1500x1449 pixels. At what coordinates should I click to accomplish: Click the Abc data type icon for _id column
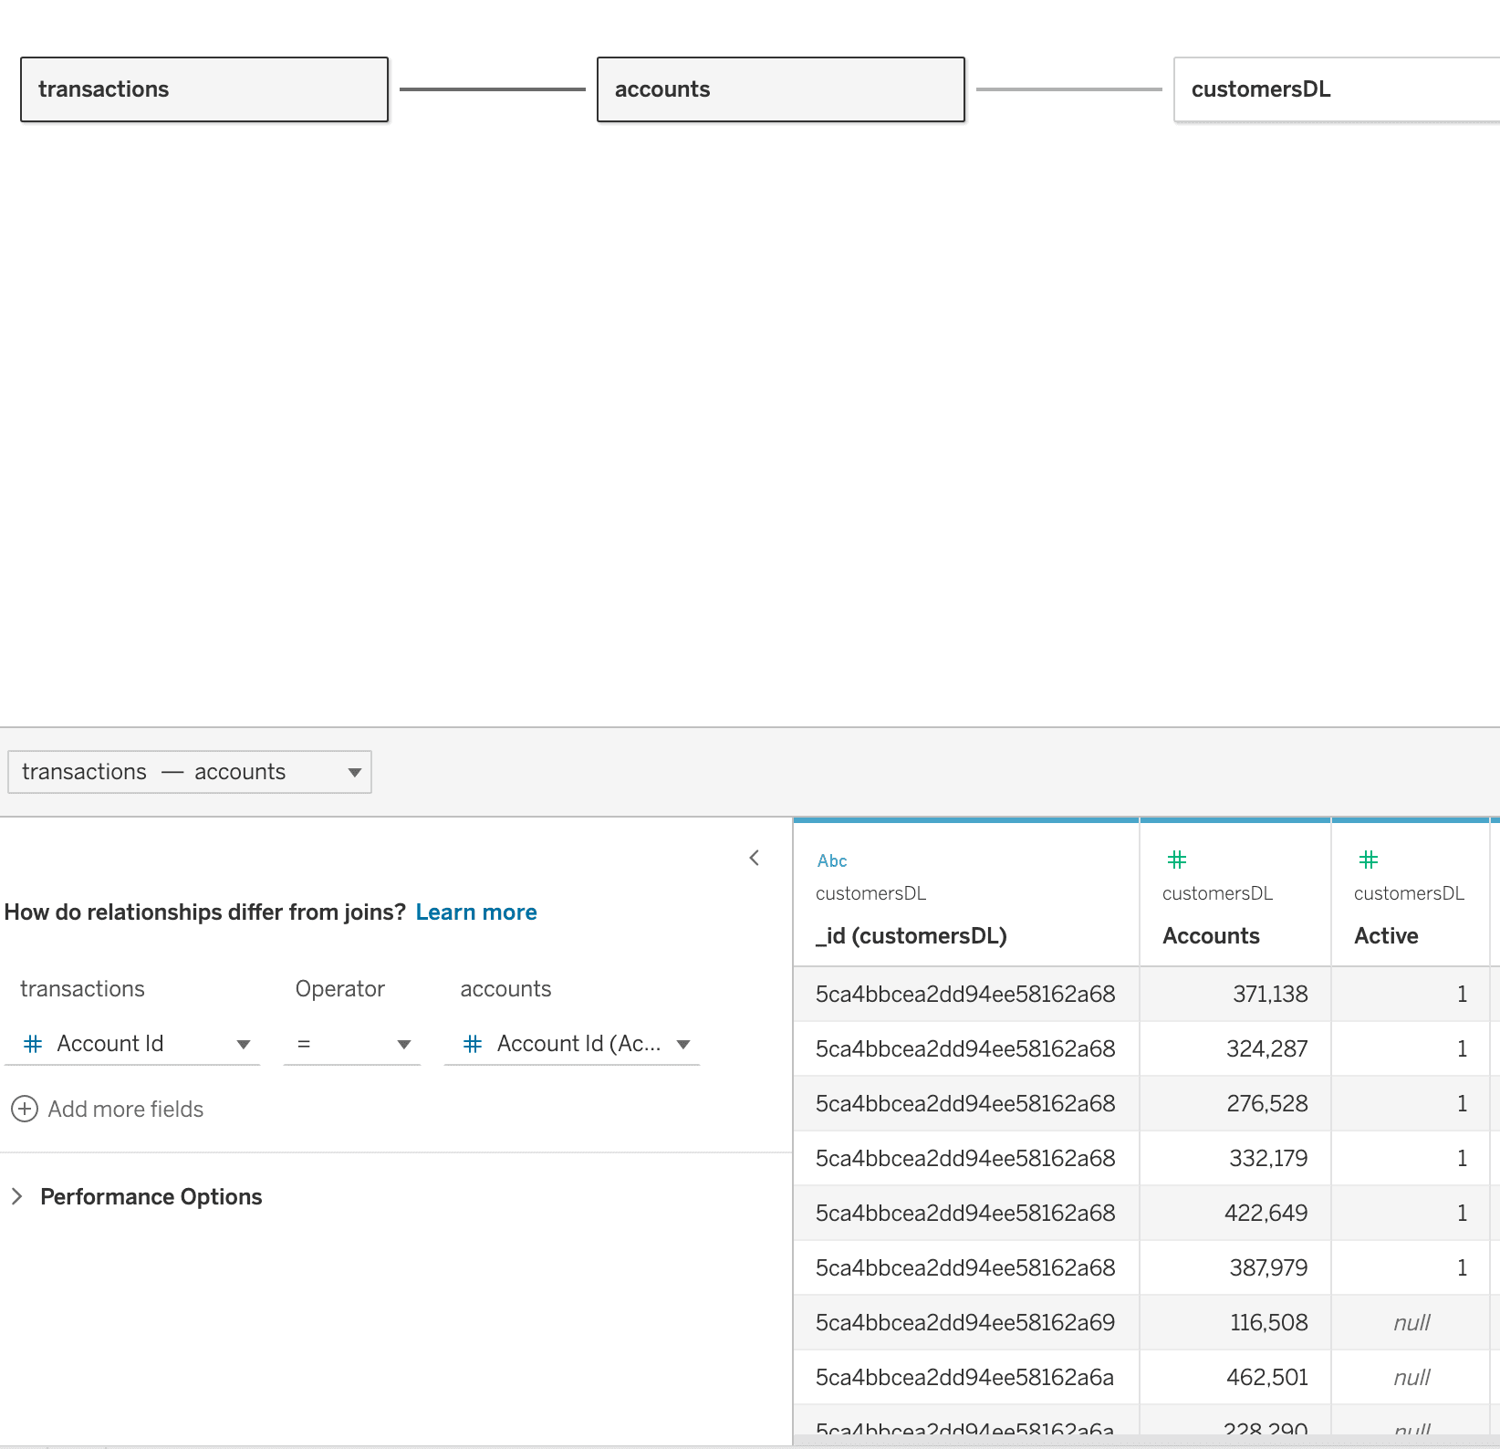click(x=831, y=860)
